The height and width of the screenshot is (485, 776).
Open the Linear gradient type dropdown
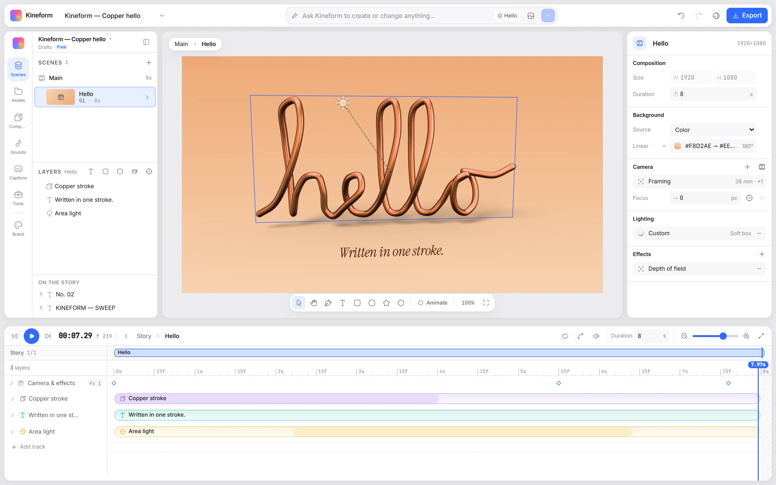[x=649, y=146]
